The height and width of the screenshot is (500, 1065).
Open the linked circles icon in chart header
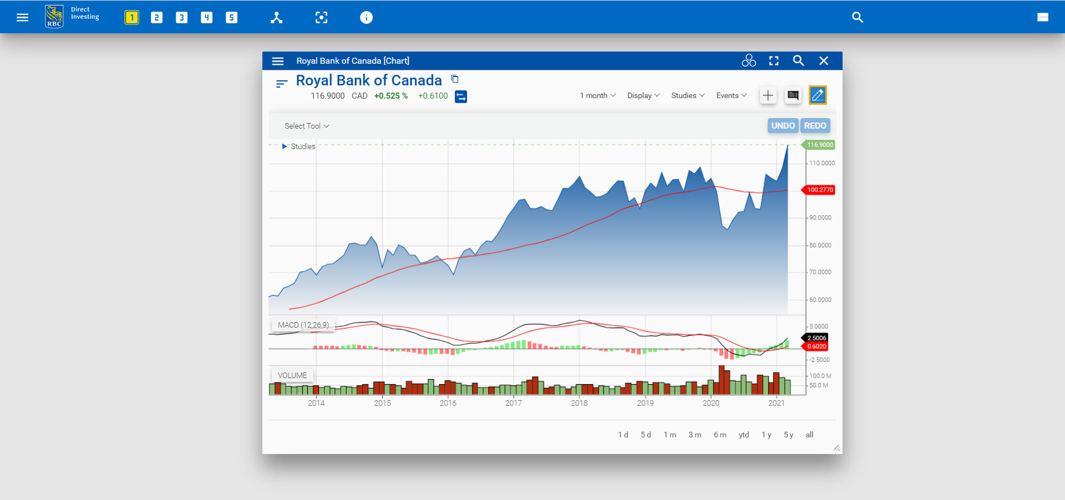point(749,61)
